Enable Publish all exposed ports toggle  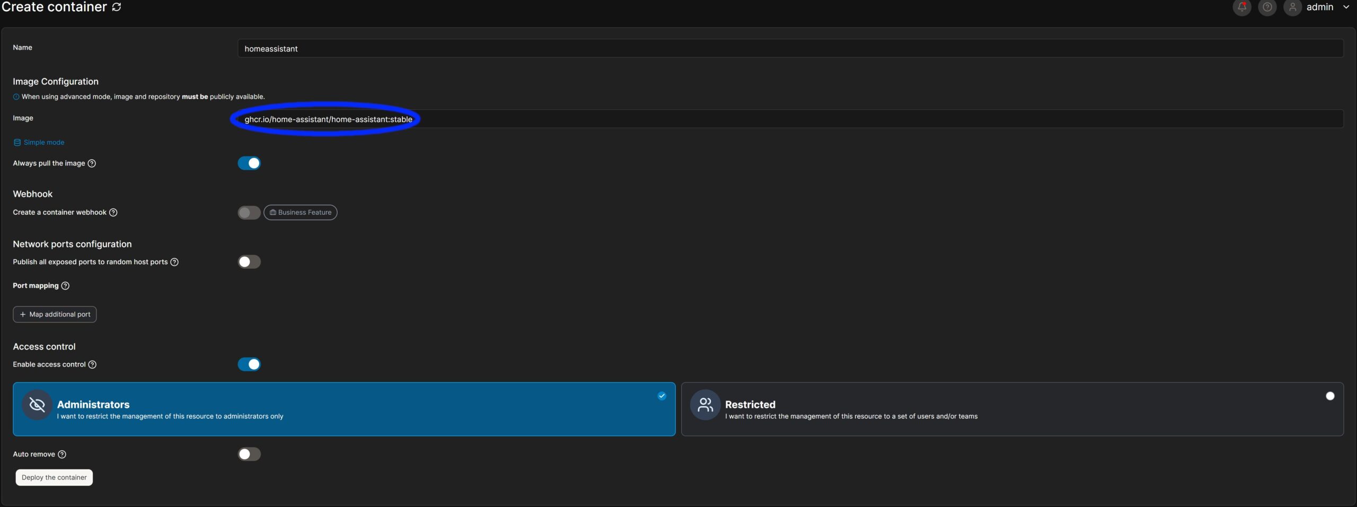point(249,262)
